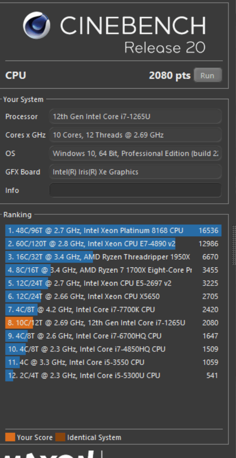Image resolution: width=236 pixels, height=458 pixels.
Task: Select the Core i7-6700HQ ranking row
Action: pos(113,336)
